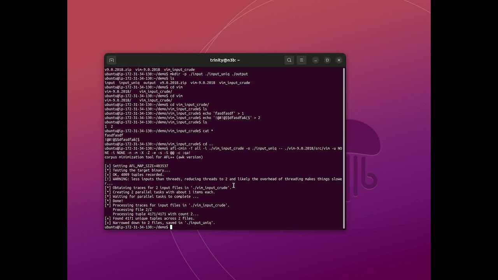Click the 'mkdir -p ./input ./input_uniq ./output' command line
This screenshot has height=280, width=498.
point(176,74)
